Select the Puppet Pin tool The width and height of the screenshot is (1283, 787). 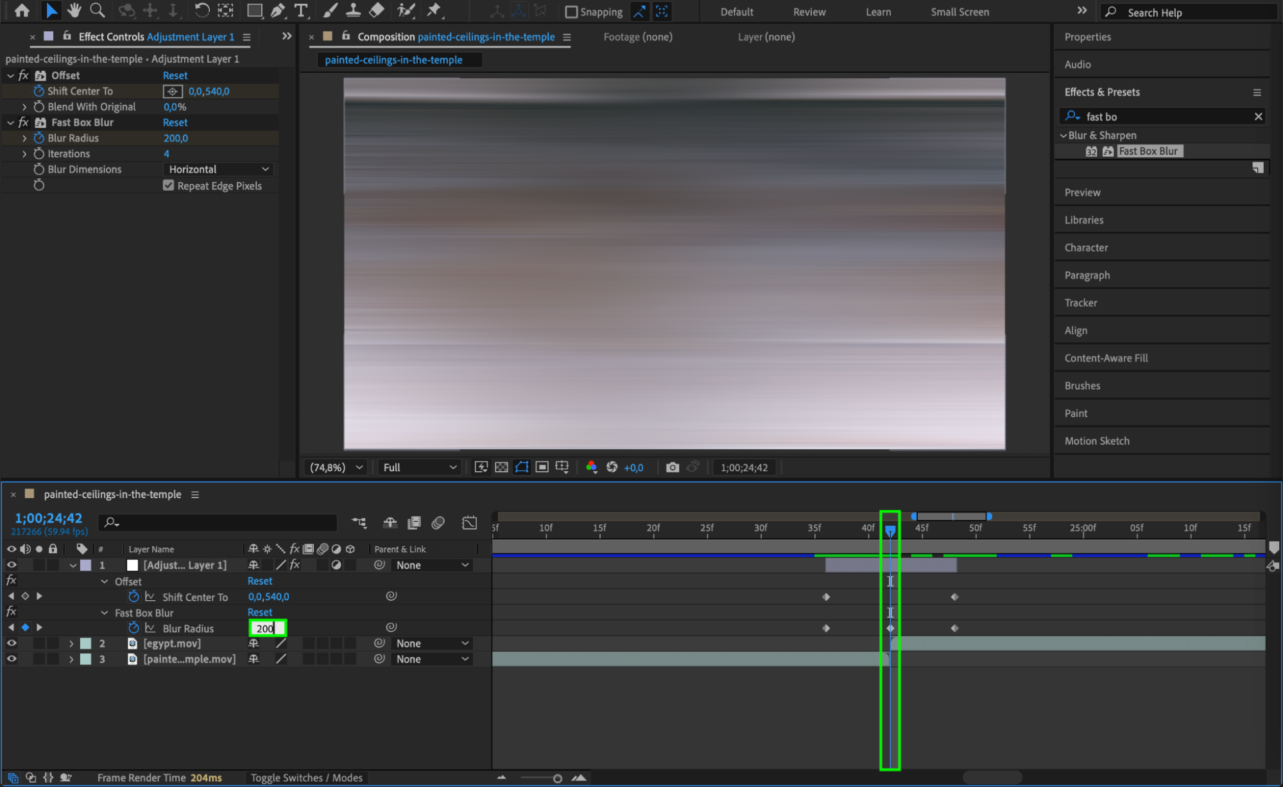tap(435, 10)
